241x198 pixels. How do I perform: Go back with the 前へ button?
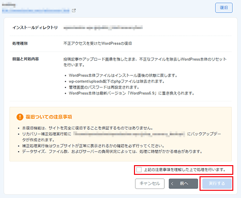click(183, 184)
